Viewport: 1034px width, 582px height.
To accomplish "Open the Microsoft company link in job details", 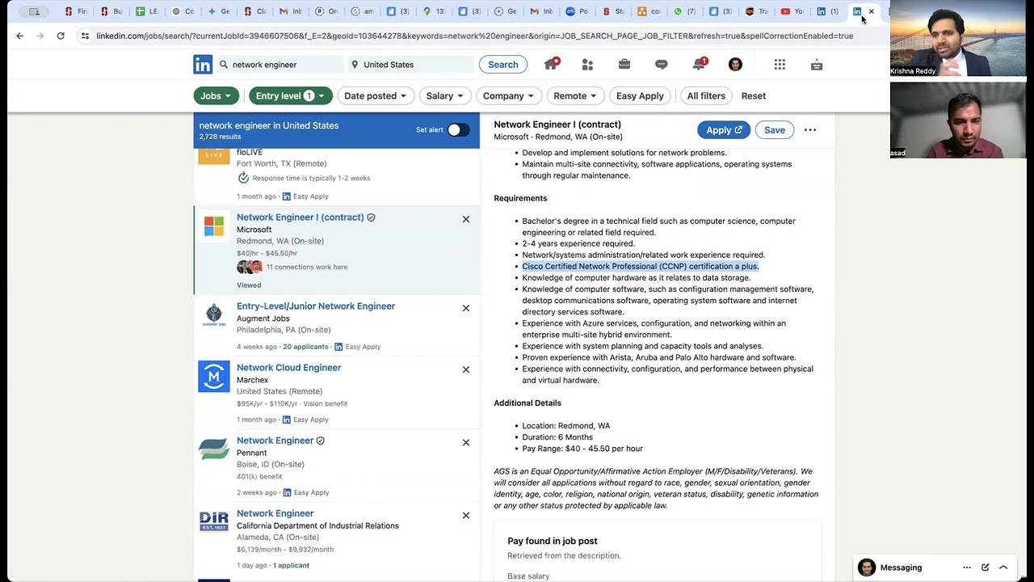I will tap(511, 137).
